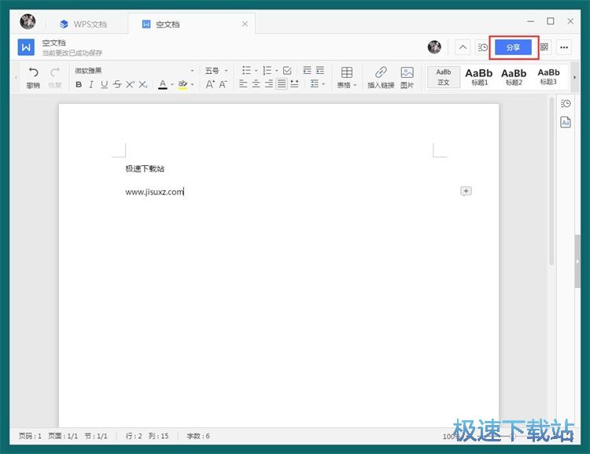This screenshot has width=590, height=454.
Task: Click the Undo (撤销) button
Action: click(33, 77)
